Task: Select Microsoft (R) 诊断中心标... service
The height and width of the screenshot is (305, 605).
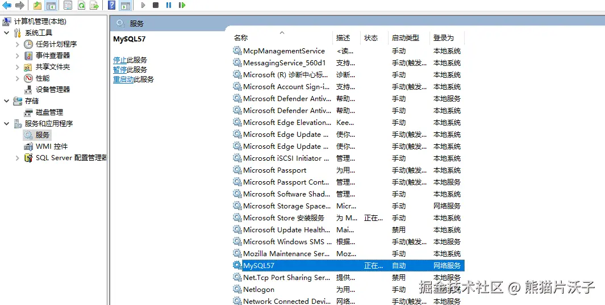Action: point(348,75)
